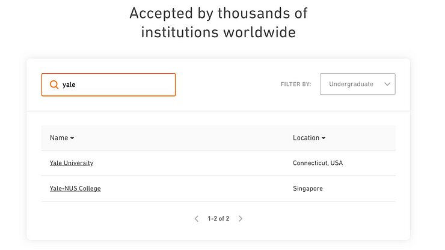Image resolution: width=445 pixels, height=250 pixels.
Task: Click the sort arrow beside Name
Action: point(72,138)
